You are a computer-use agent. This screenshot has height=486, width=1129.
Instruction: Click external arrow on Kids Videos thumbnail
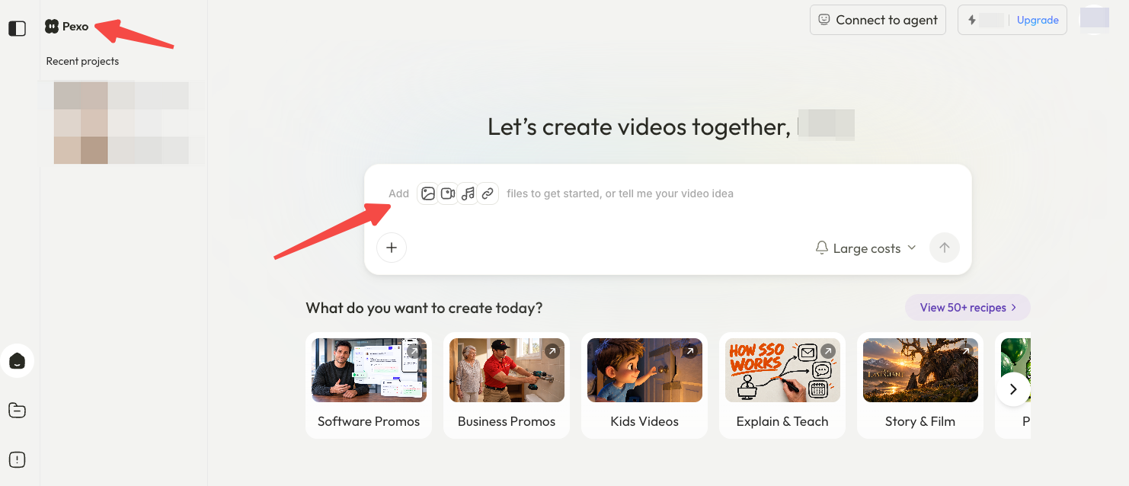689,351
